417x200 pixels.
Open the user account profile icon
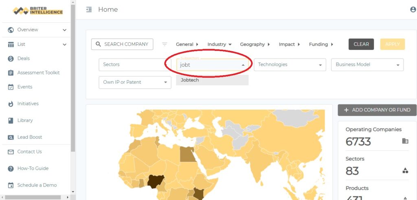413,10
